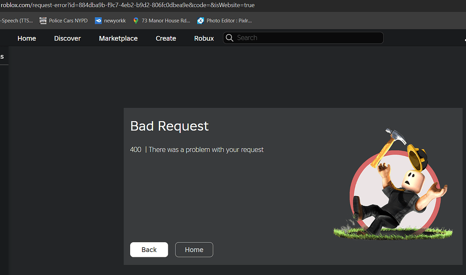
Task: Click the falling Roblox character illustration
Action: point(393,183)
